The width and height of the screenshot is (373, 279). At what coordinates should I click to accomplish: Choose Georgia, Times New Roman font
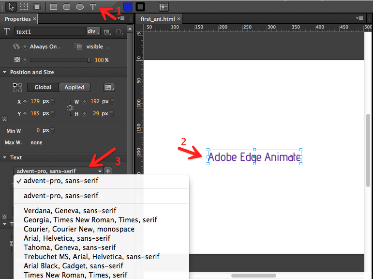point(101,220)
